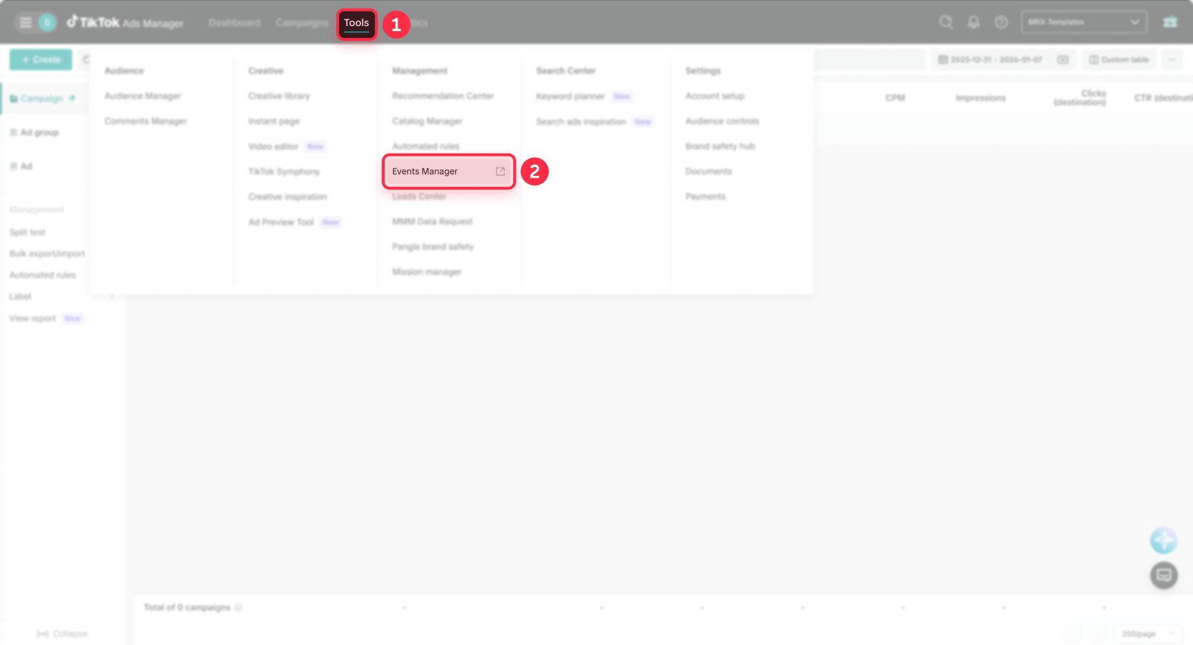The height and width of the screenshot is (645, 1193).
Task: Open the Audience Manager link
Action: [142, 96]
